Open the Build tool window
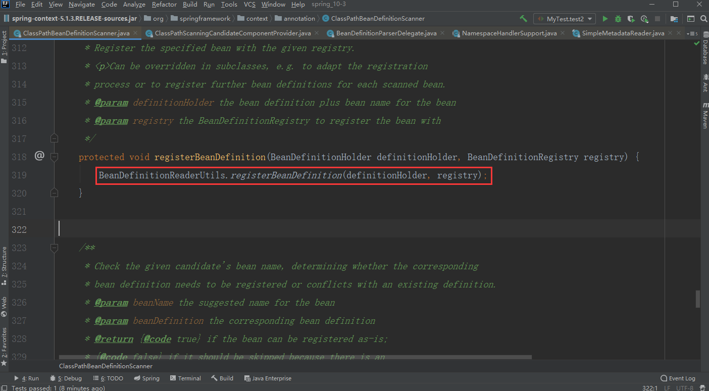The height and width of the screenshot is (391, 709). click(222, 378)
